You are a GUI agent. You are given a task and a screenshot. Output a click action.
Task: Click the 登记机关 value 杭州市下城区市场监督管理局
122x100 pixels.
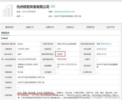(107, 66)
